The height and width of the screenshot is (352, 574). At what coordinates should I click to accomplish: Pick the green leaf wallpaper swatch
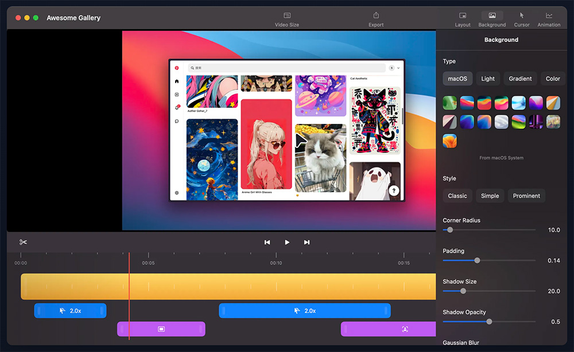click(449, 103)
